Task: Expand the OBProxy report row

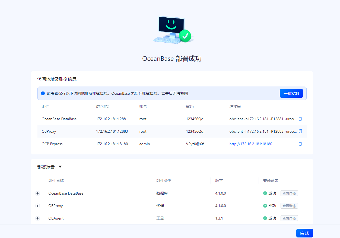Action: pos(37,206)
